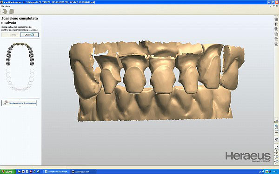Open the Windows Start menu

click(8, 172)
